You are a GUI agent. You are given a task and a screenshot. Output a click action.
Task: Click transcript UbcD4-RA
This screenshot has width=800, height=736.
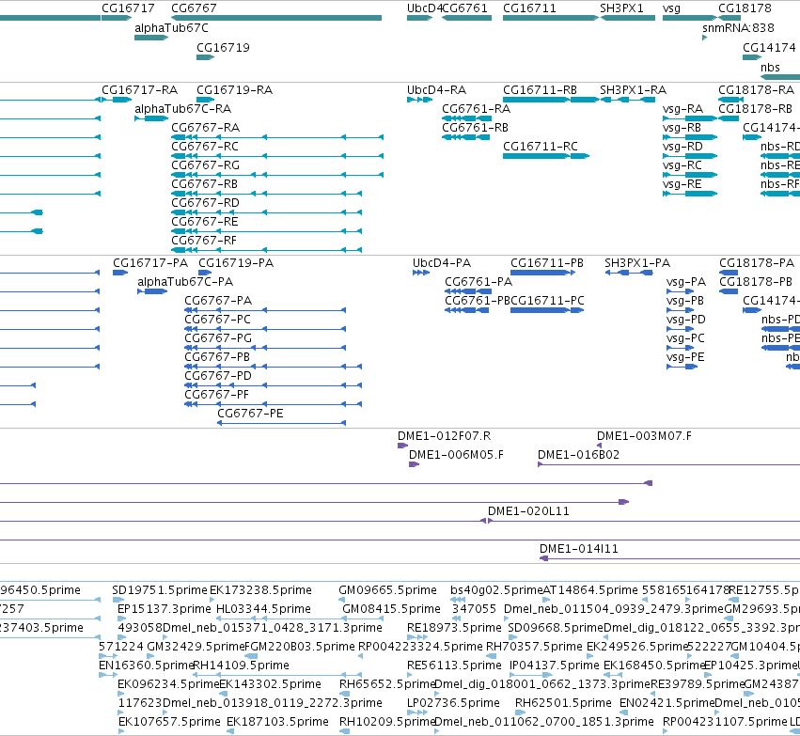coord(437,90)
